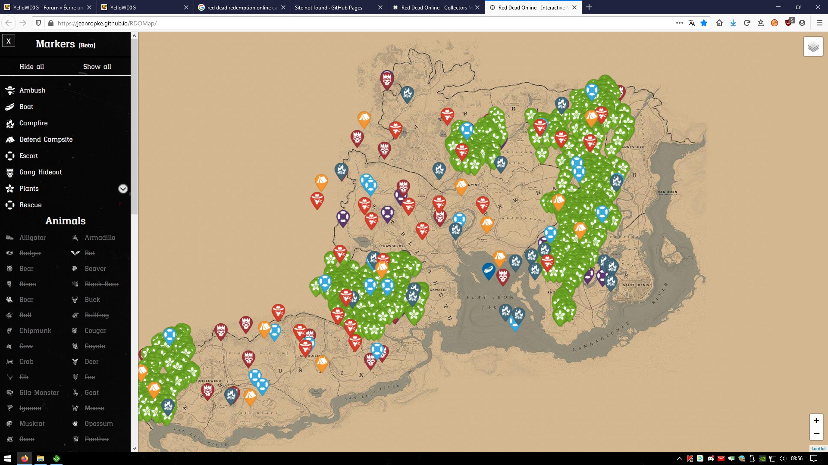Open Windows Start menu
Screen dimensions: 828x465
tap(8, 459)
